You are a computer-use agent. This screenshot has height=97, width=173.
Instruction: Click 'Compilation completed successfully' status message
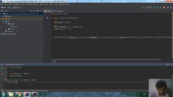(x=26, y=91)
